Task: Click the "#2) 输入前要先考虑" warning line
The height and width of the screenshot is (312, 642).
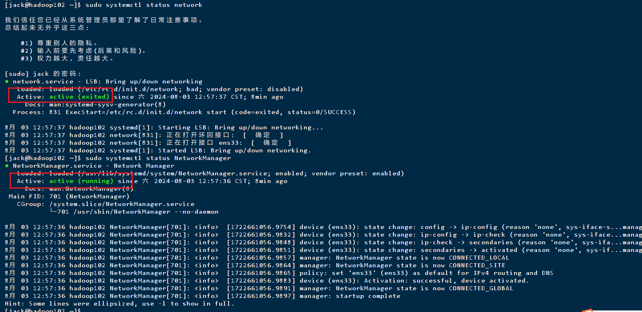Action: click(x=83, y=51)
